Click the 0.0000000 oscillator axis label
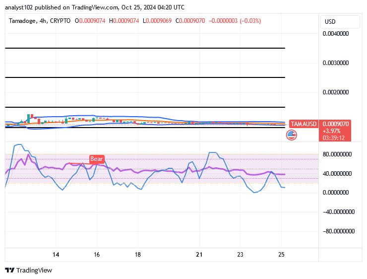 [336, 193]
